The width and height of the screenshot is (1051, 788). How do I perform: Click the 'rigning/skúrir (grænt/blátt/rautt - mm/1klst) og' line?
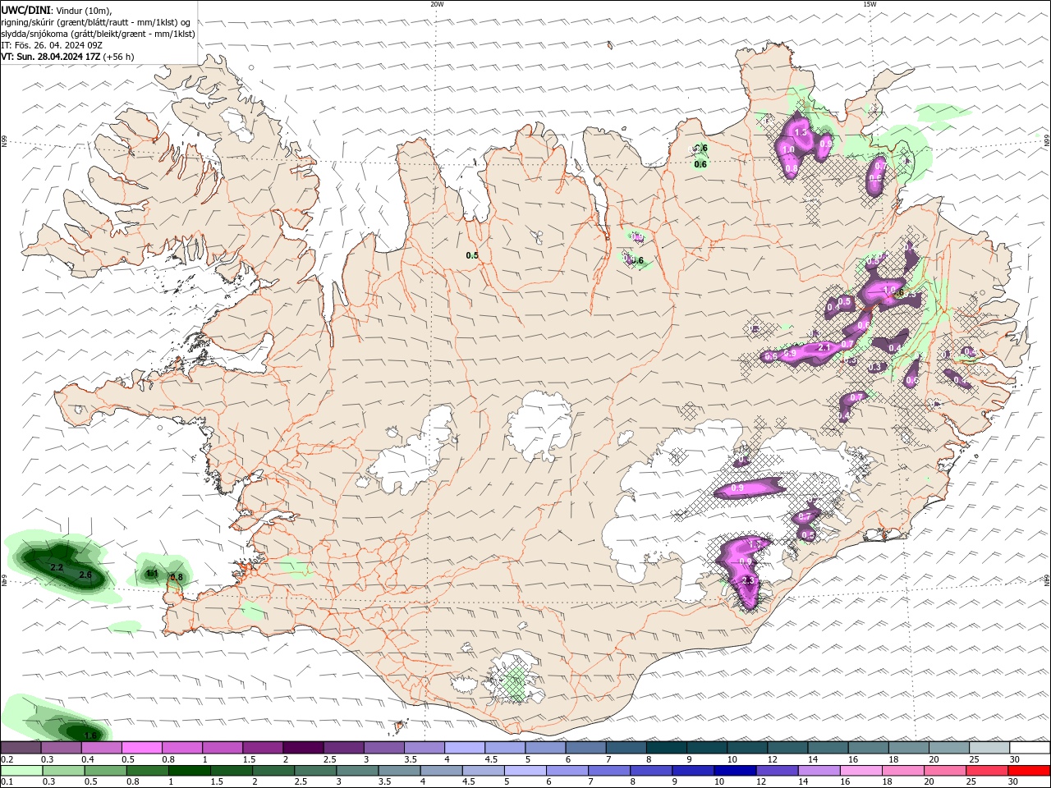[x=96, y=22]
